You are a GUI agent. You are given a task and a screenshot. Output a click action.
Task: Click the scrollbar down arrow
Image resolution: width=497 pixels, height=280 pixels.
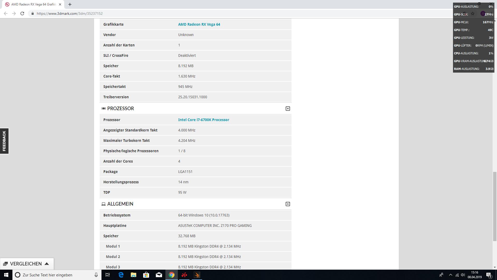coord(495,267)
